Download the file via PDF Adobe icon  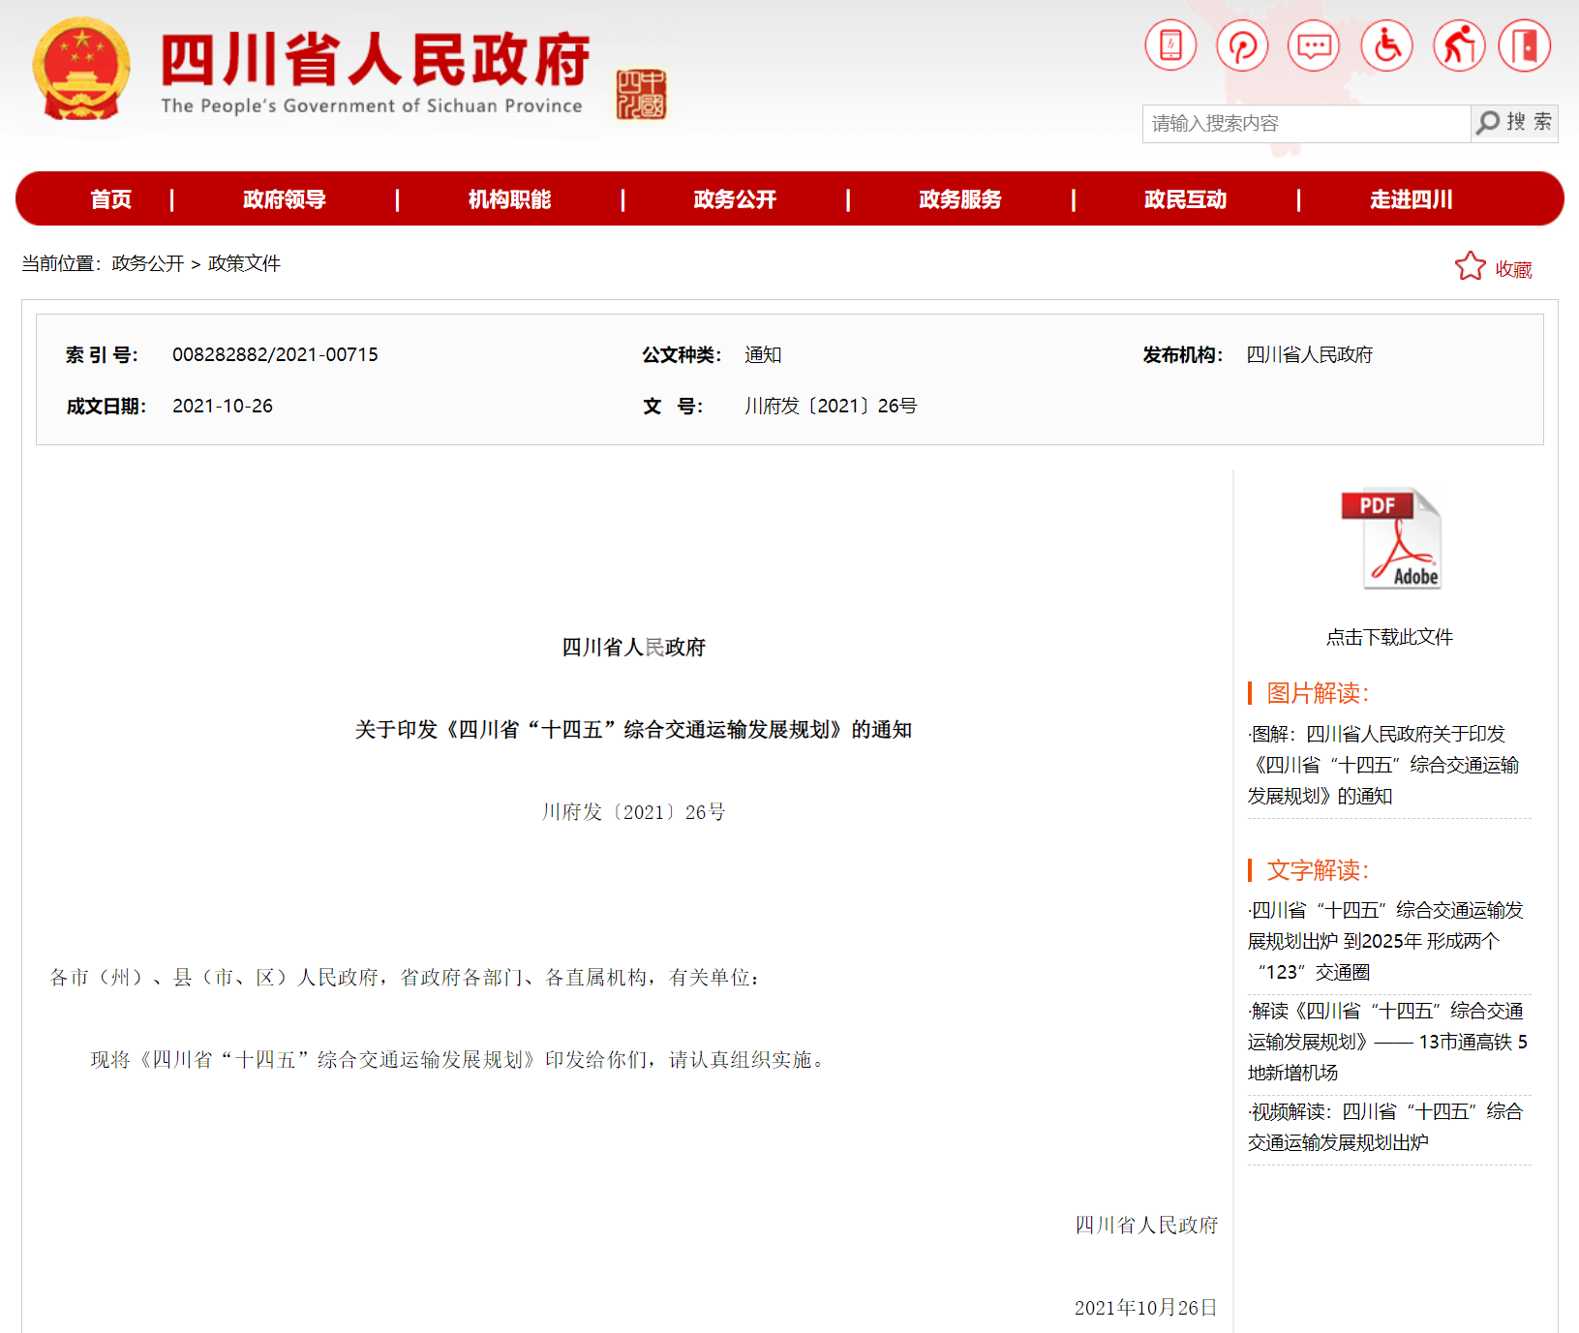[1390, 539]
